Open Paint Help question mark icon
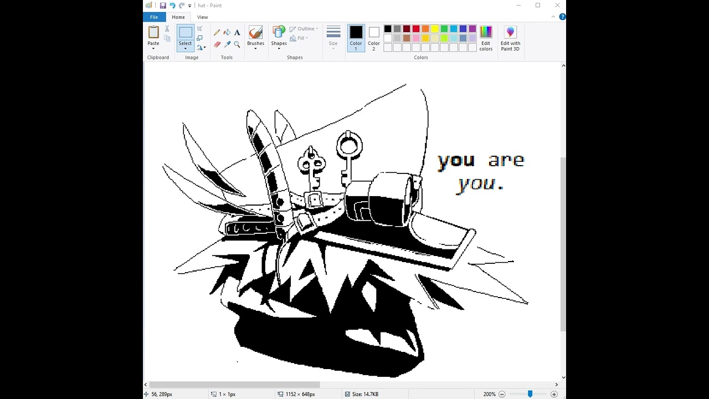This screenshot has height=399, width=709. click(562, 17)
